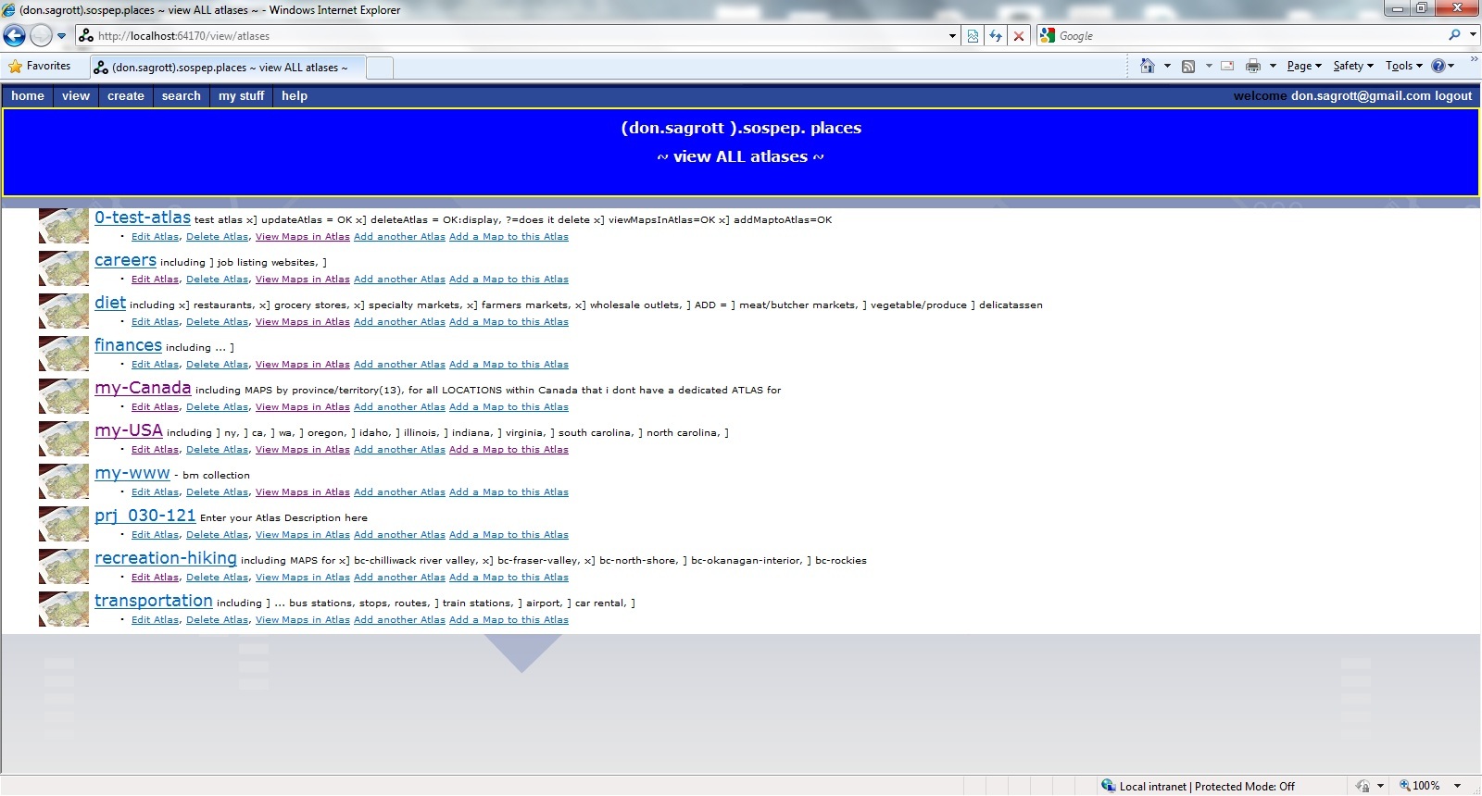This screenshot has height=796, width=1482.
Task: Open the finances atlas title link
Action: coord(128,345)
